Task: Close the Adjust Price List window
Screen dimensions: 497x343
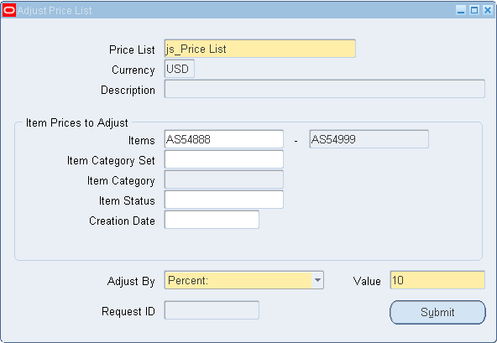Action: [x=488, y=10]
